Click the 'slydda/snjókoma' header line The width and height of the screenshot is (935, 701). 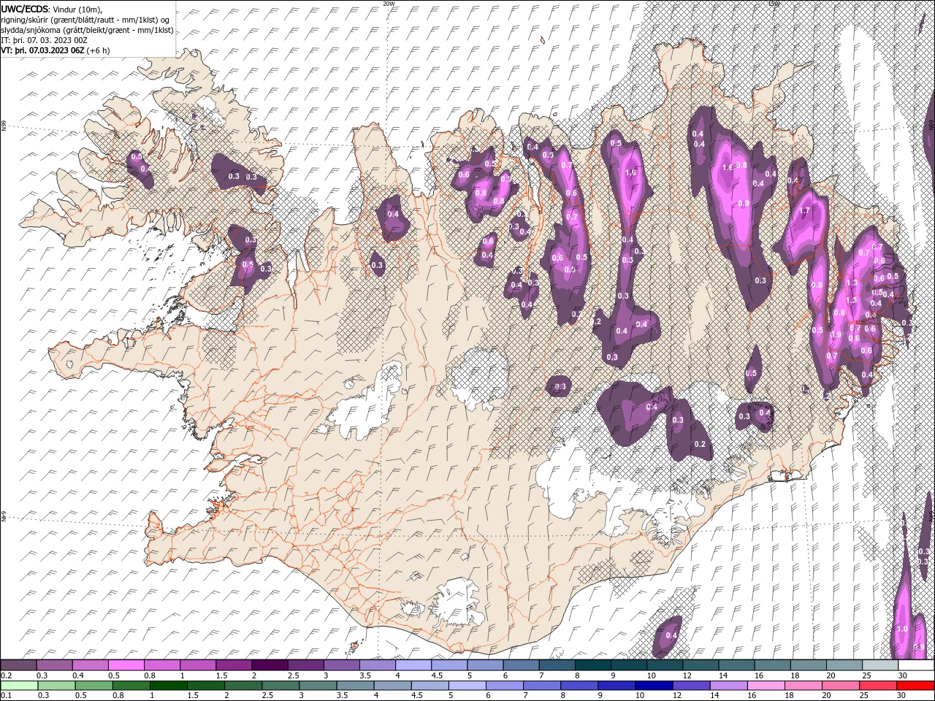click(88, 30)
